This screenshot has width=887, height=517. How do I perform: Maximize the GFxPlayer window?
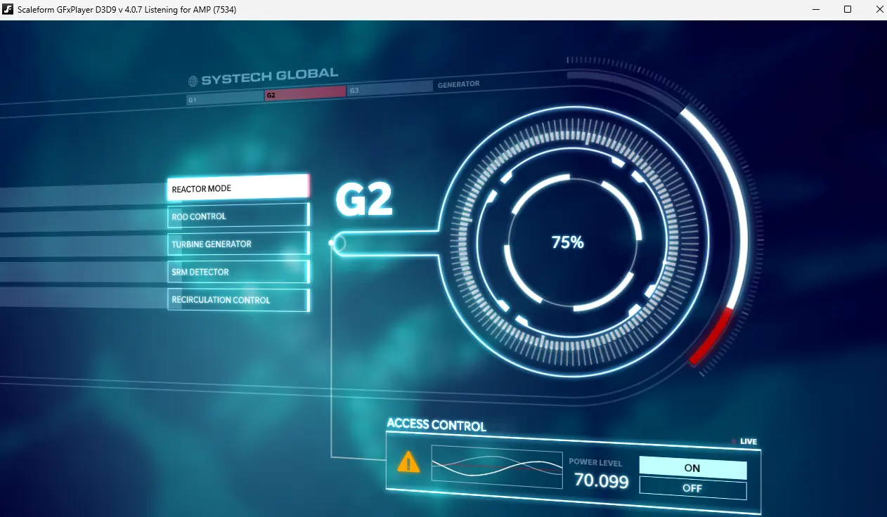click(848, 9)
